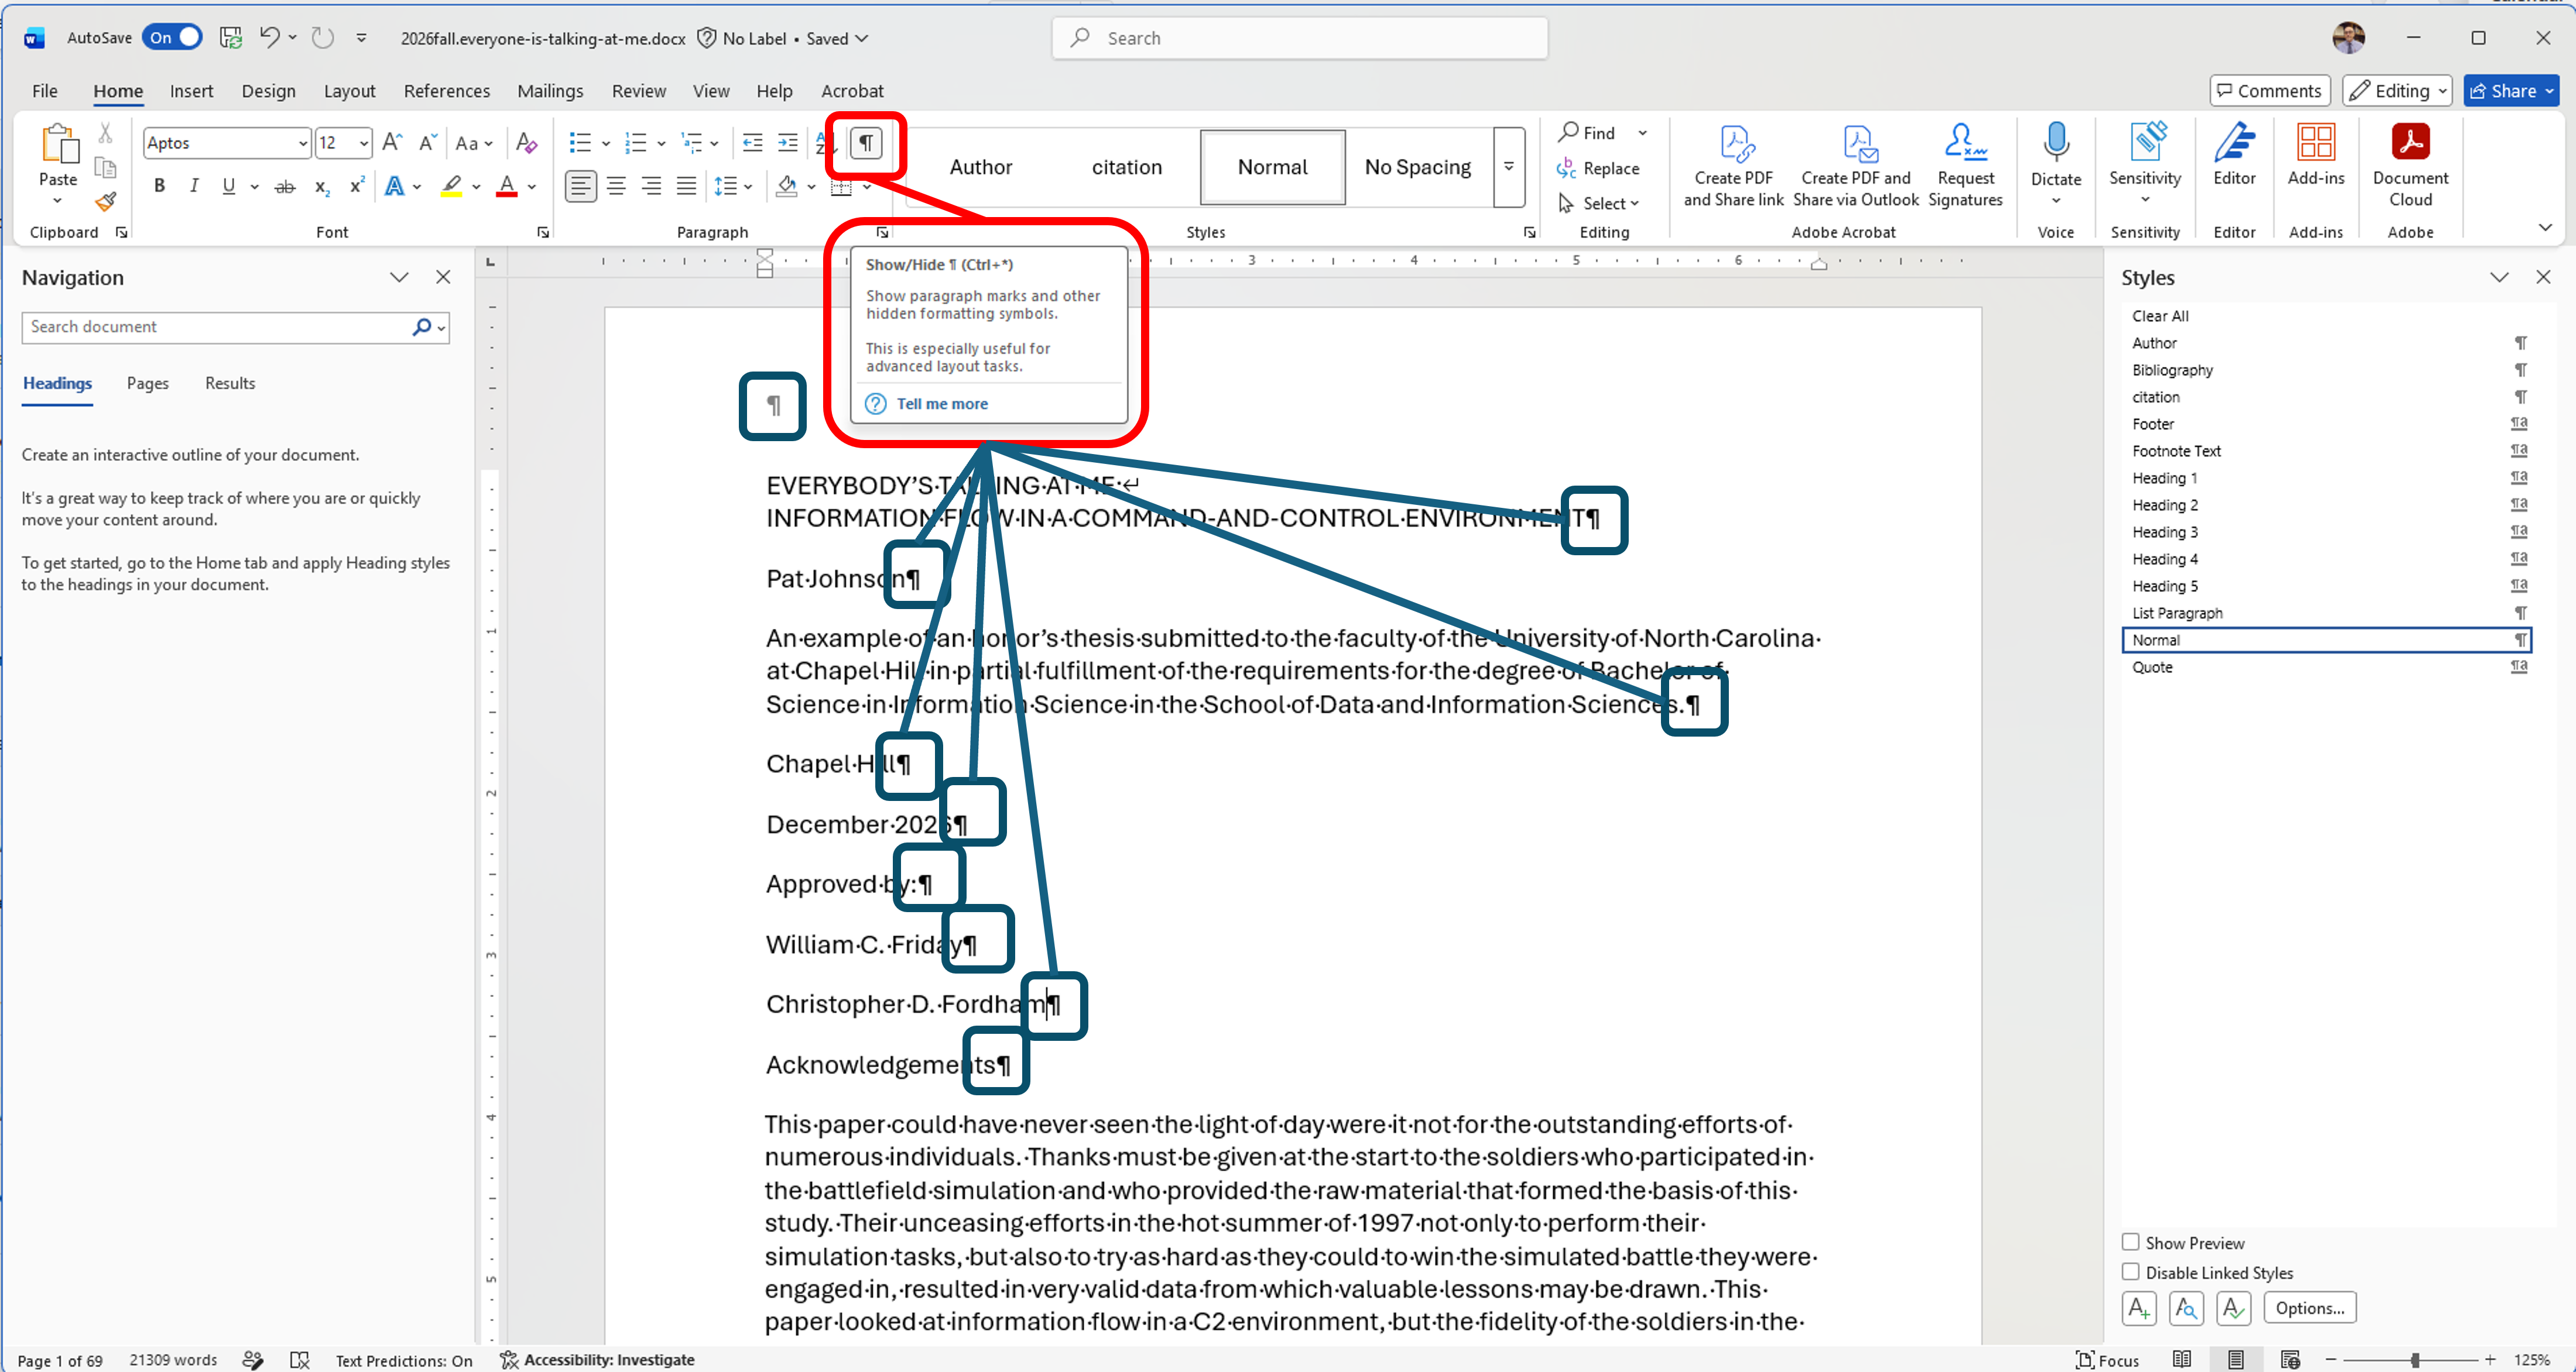This screenshot has height=1372, width=2576.
Task: Click the Format Painter brush icon
Action: (x=105, y=203)
